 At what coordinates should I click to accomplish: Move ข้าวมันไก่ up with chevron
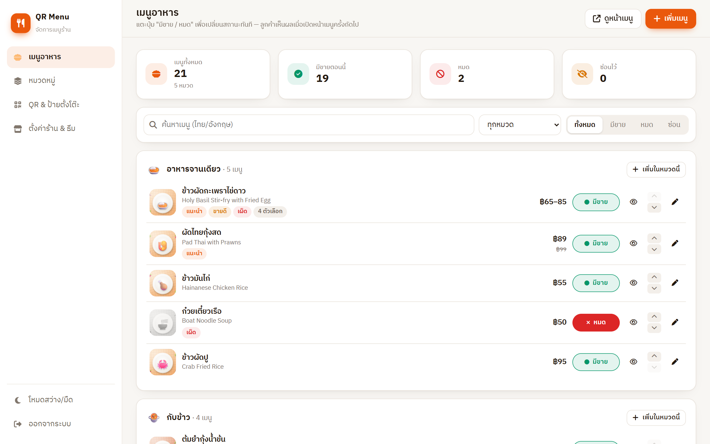coord(654,277)
